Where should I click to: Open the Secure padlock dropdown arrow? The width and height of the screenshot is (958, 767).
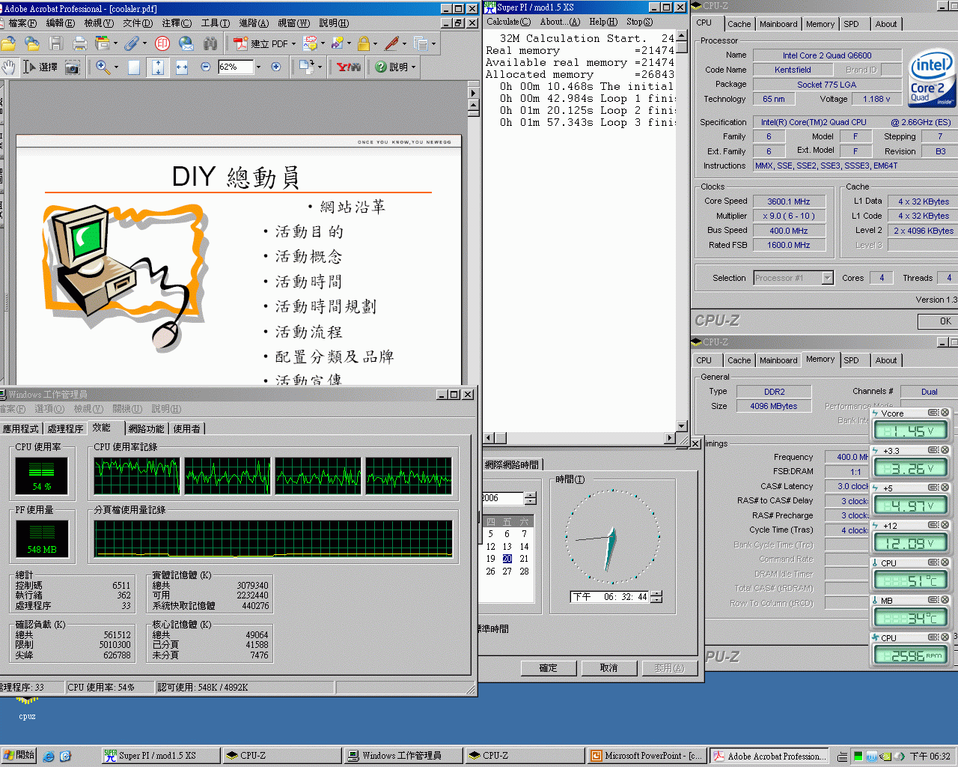(x=375, y=43)
